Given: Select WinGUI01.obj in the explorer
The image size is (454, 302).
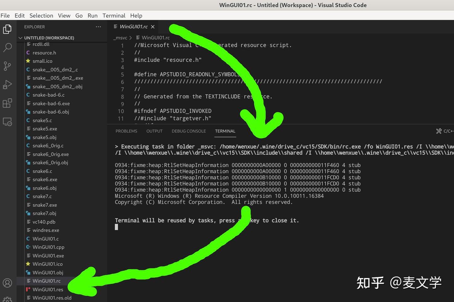Looking at the screenshot, I should 48,273.
